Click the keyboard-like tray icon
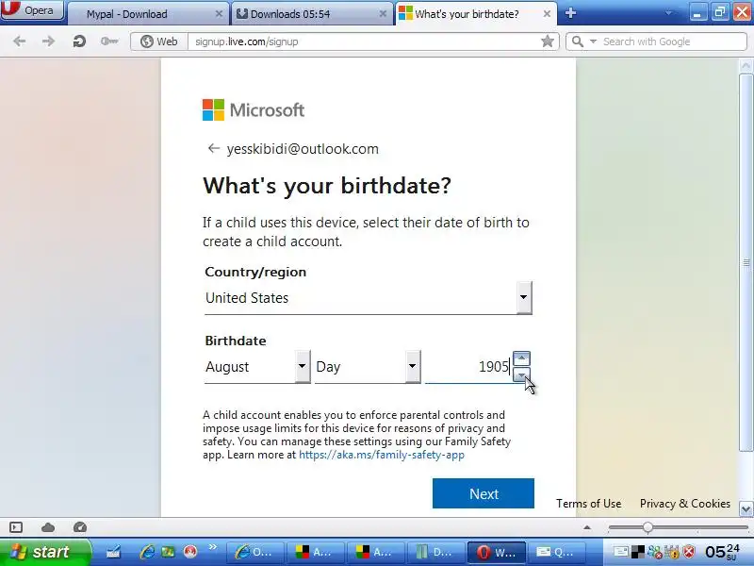Screen dimensions: 754x566 [621, 552]
